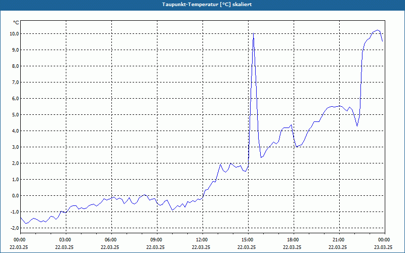Pick the '5,0' y-axis label
This screenshot has width=405, height=253.
(15, 115)
